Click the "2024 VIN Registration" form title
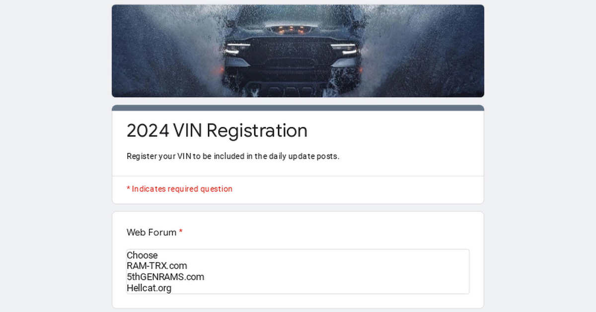This screenshot has height=312, width=596. 217,131
